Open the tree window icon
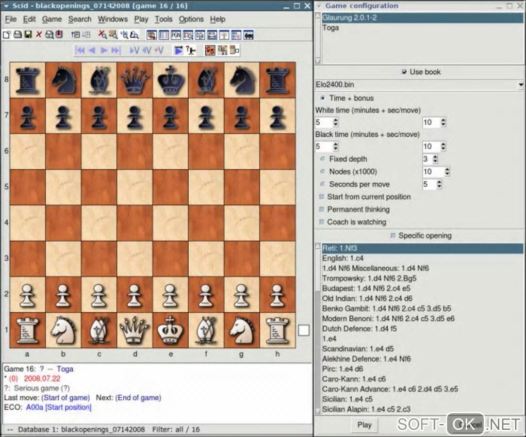This screenshot has height=437, width=526. 224,35
